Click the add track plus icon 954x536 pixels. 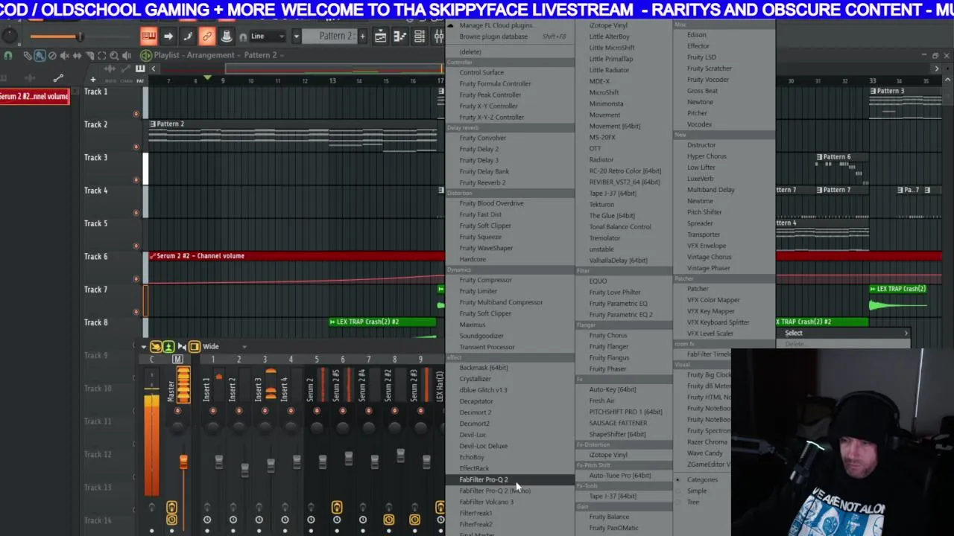(93, 80)
